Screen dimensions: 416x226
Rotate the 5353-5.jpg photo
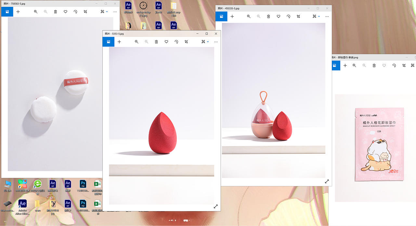click(x=176, y=42)
